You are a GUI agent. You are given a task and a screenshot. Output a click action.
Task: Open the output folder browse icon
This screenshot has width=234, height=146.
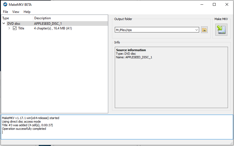pos(204,30)
